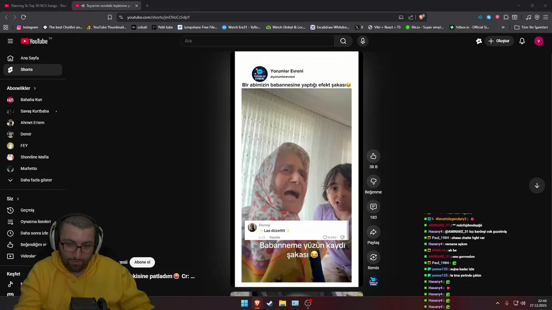Open the notifications bell
The height and width of the screenshot is (310, 552).
[x=522, y=41]
